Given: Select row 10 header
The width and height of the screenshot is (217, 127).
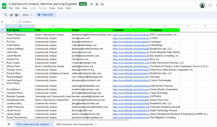Looking at the screenshot, I should coord(2,62).
